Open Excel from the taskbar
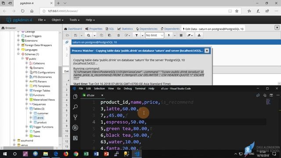Screen dimensions: 281x158 (86, 154)
